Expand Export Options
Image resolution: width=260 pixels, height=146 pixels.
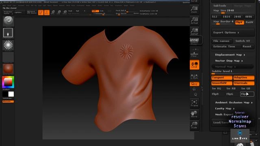(233, 32)
